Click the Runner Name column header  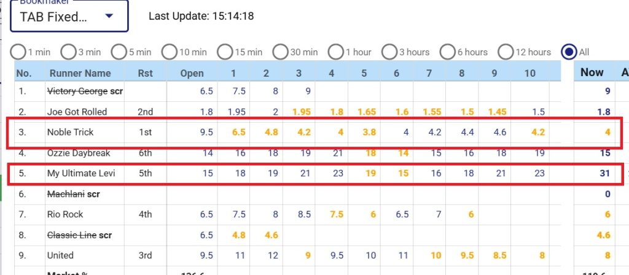coord(80,73)
